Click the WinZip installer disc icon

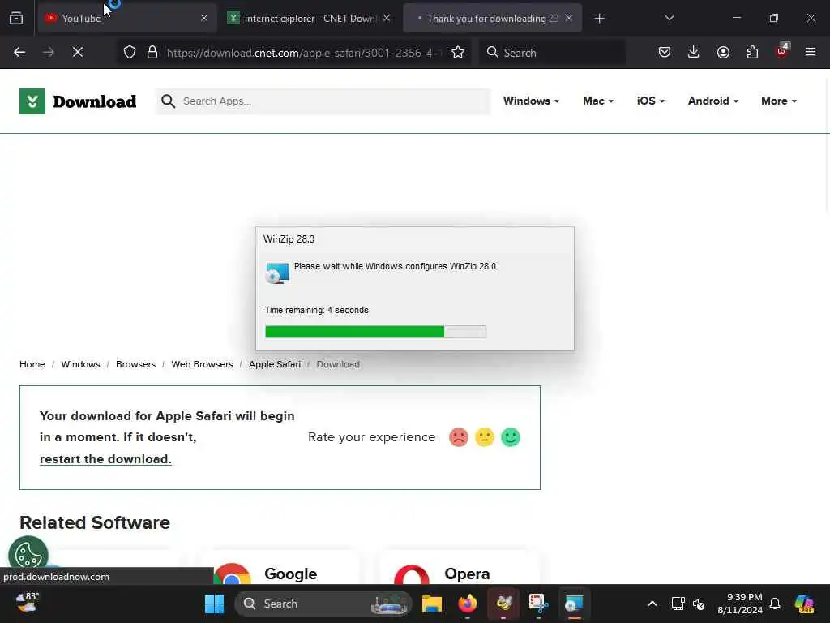277,273
